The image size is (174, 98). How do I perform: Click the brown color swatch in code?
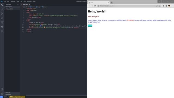[x=42, y=24]
